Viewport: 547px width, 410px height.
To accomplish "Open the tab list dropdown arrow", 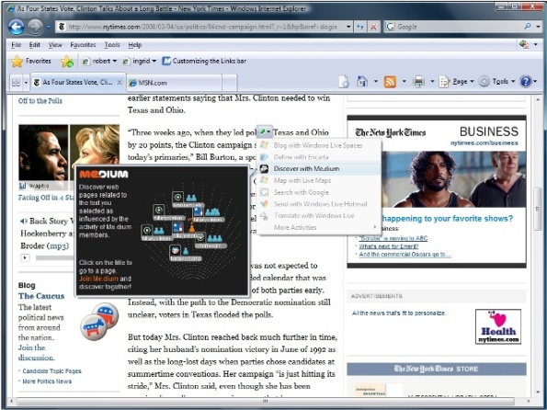I will pyautogui.click(x=26, y=83).
